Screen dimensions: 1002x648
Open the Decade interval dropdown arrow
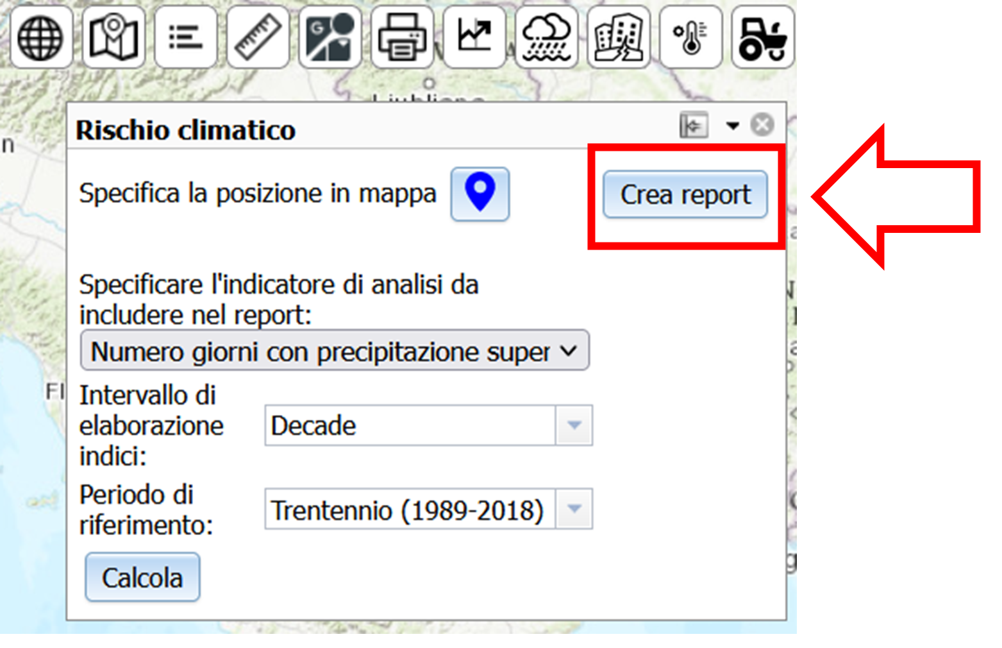574,425
